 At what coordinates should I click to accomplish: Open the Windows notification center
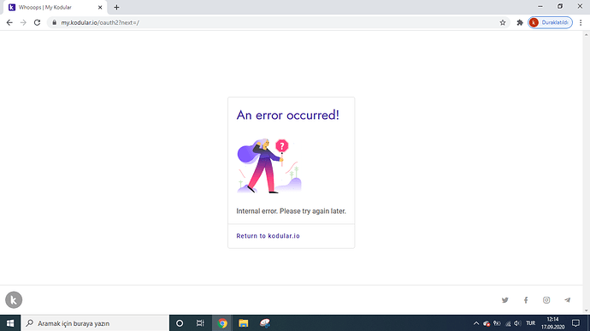pos(575,323)
